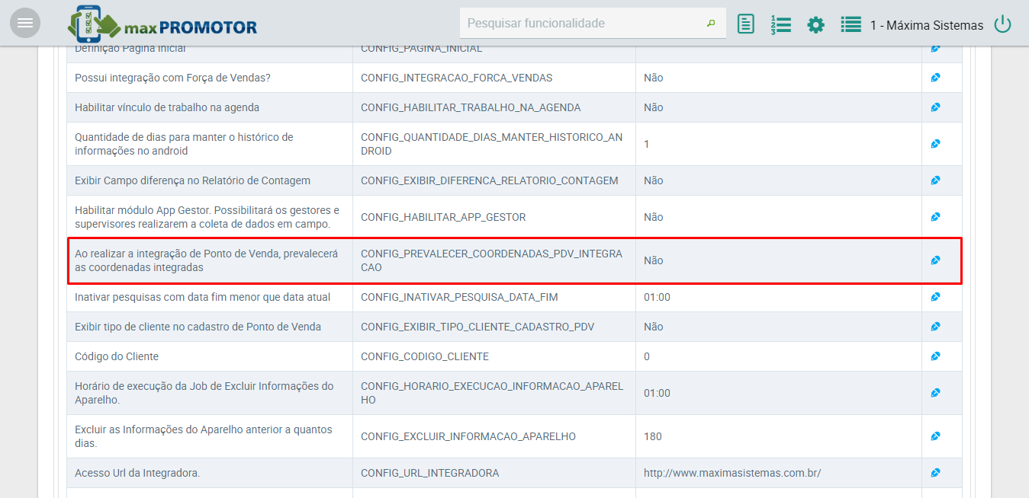Edit CONFIG_CODIGO_CLIENTE setting
1029x498 pixels.
tap(935, 356)
